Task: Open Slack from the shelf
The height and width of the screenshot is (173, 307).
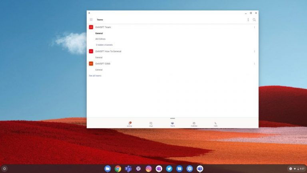Action: [x=138, y=169]
